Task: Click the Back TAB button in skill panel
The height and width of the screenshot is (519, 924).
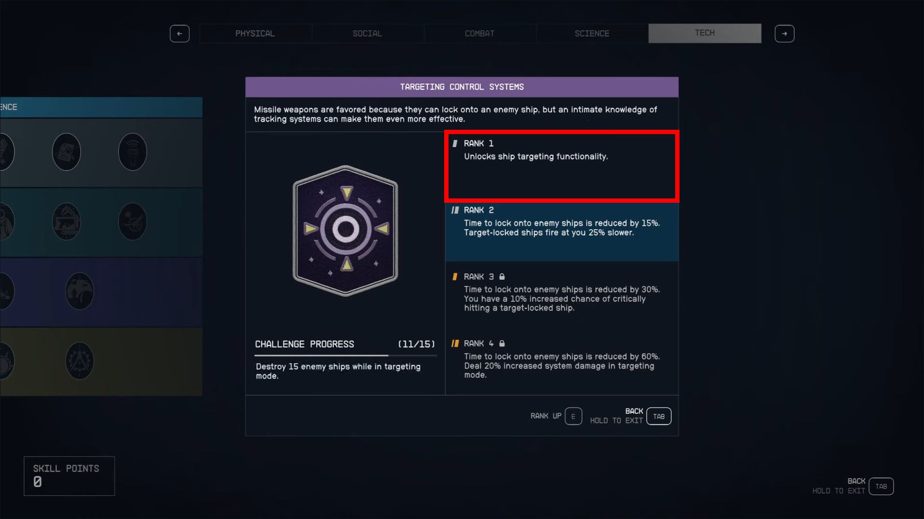Action: 659,416
